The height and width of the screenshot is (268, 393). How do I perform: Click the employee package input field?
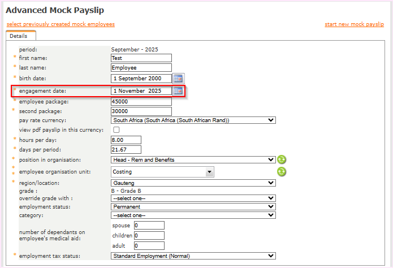(141, 101)
